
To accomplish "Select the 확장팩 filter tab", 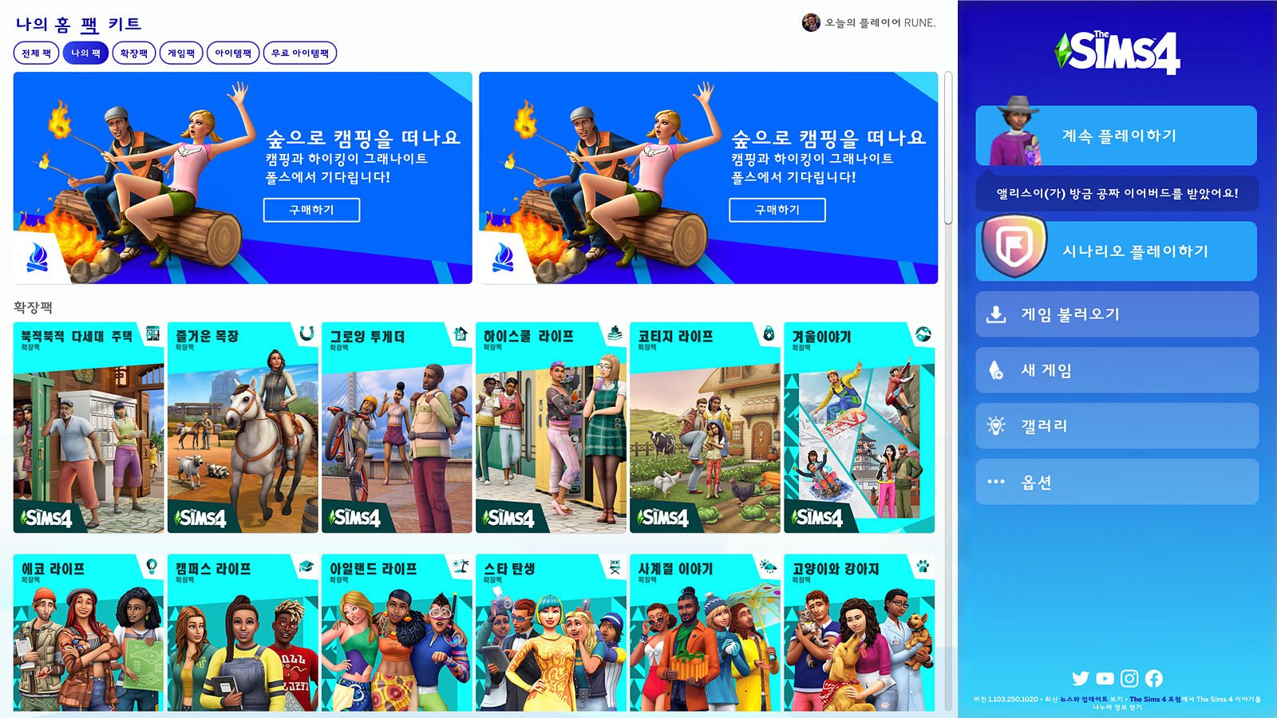I will click(x=134, y=53).
